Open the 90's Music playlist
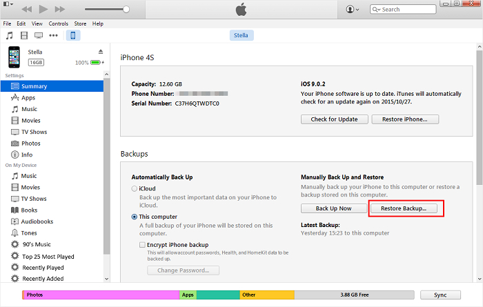The width and height of the screenshot is (483, 307). [x=52, y=244]
